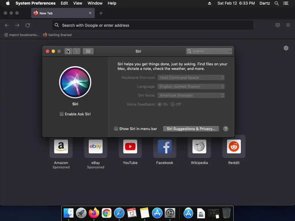
Task: Open the View menu
Action: click(78, 3)
